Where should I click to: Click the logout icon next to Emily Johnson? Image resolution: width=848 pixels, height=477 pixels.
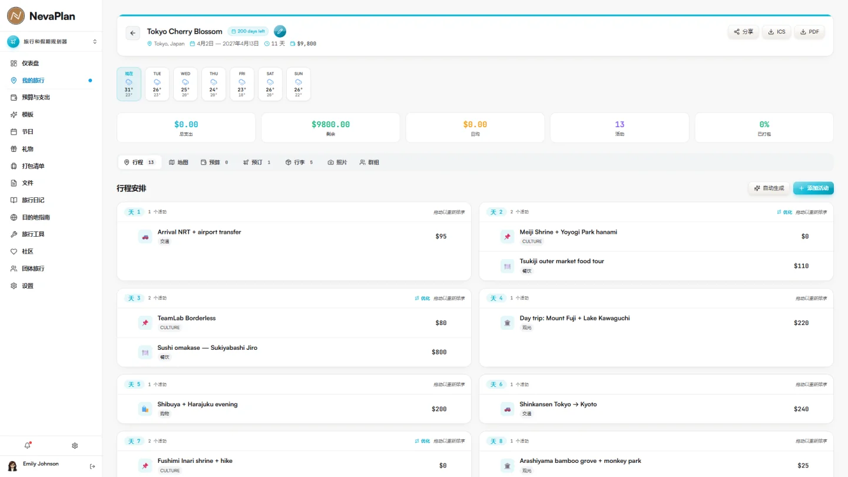[x=92, y=466]
